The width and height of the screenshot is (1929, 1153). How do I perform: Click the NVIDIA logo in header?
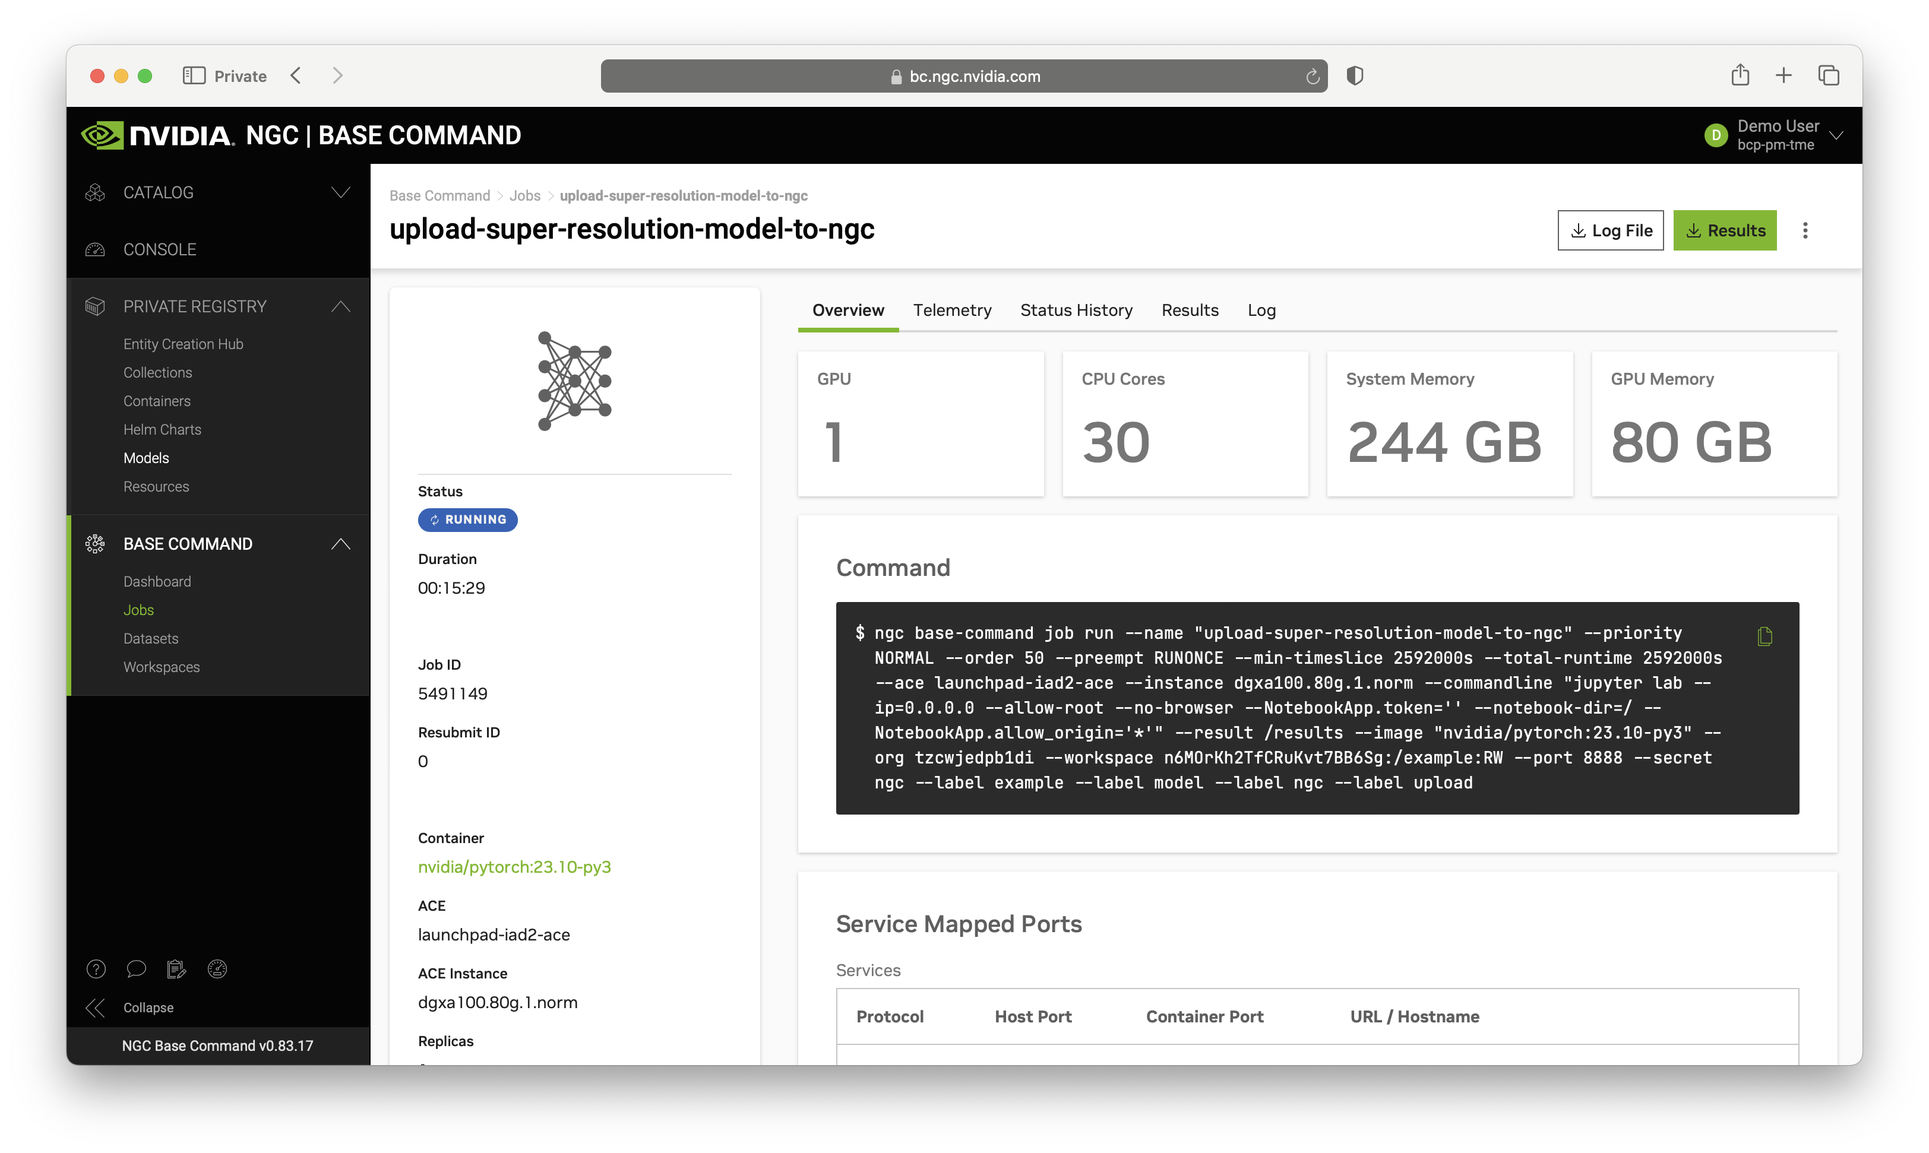tap(157, 135)
